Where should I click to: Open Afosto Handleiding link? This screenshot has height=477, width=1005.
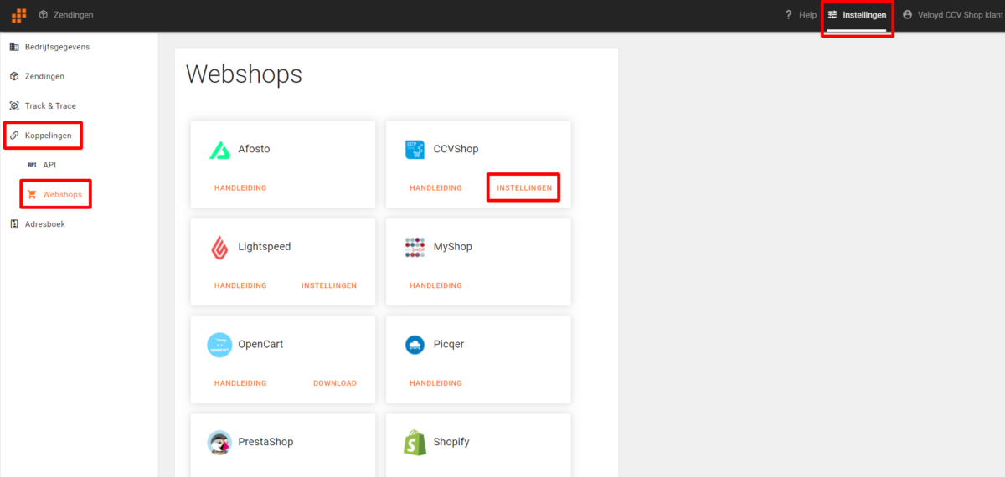(240, 188)
